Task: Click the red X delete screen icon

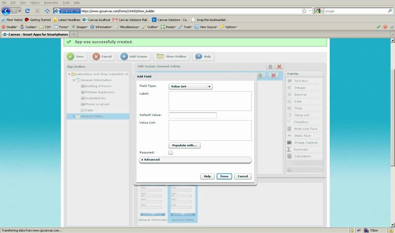Action: click(279, 66)
